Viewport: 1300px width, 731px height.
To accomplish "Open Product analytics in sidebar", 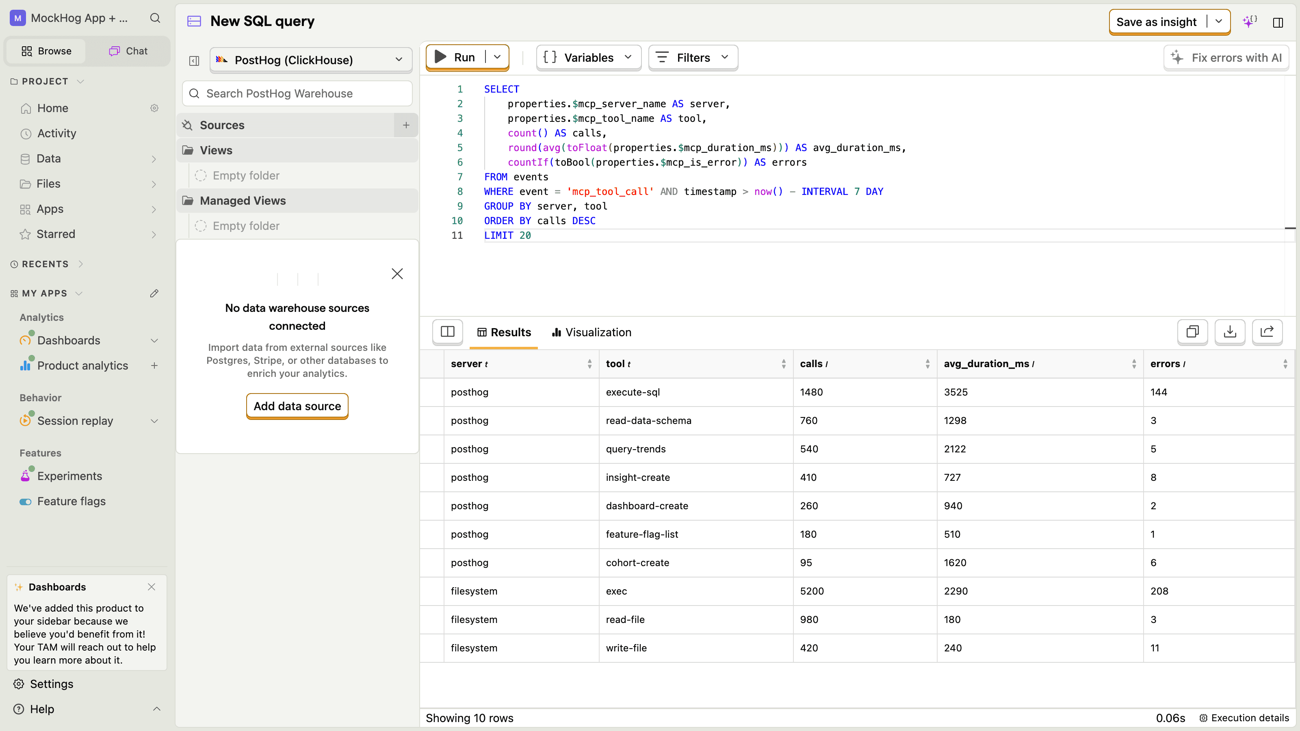I will [82, 365].
